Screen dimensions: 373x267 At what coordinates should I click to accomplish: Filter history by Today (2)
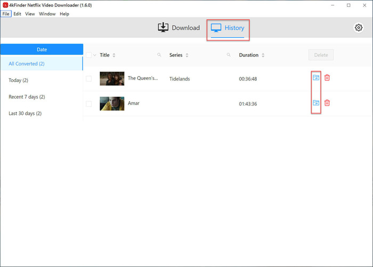(19, 80)
